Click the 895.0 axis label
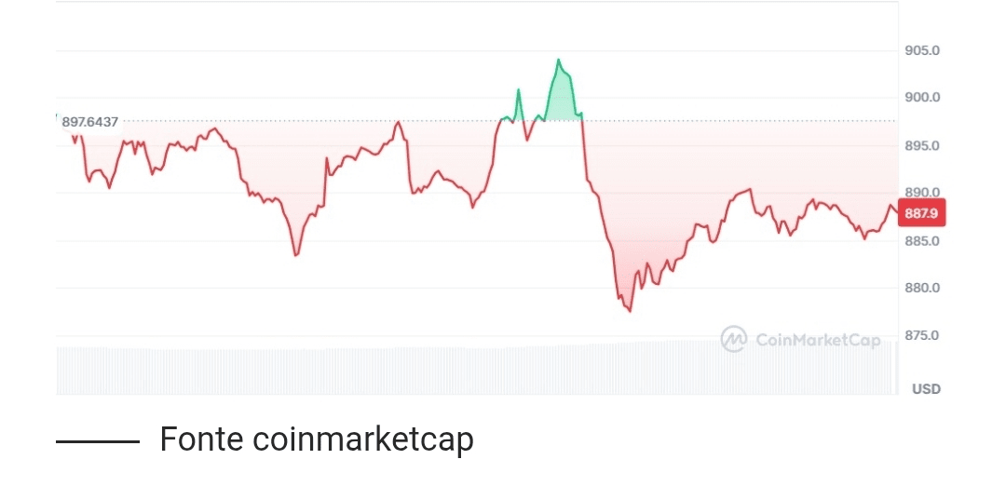The width and height of the screenshot is (1006, 500). point(922,145)
